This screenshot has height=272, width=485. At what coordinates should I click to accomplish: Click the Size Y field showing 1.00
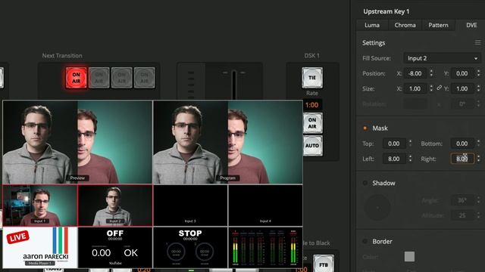[x=462, y=88]
